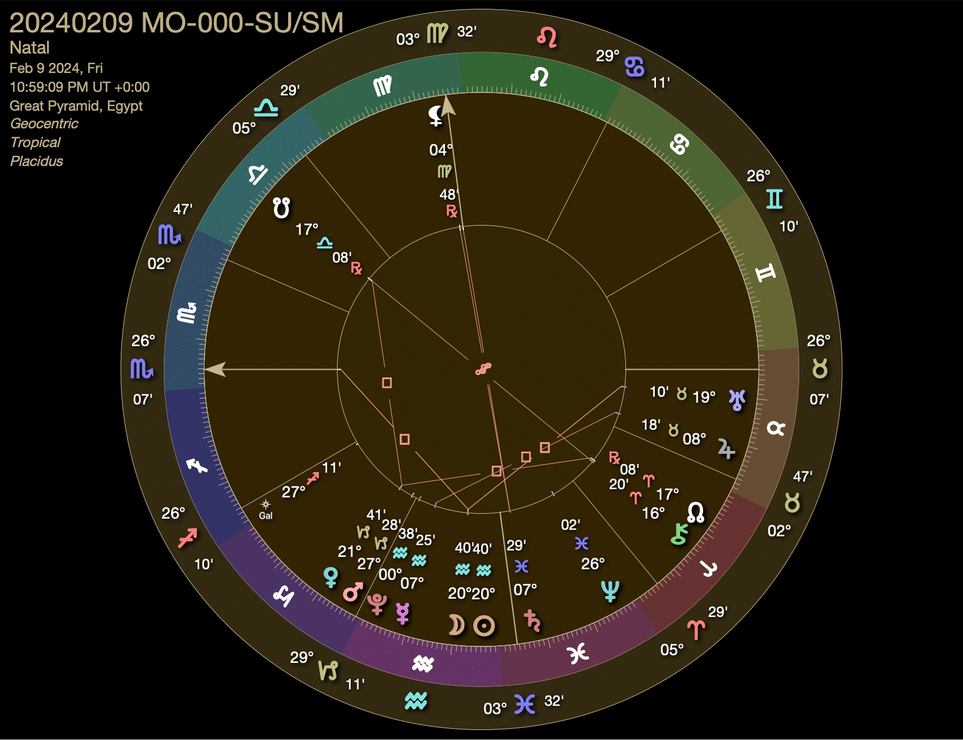Click the Libra sign in the teal band
Image resolution: width=963 pixels, height=740 pixels.
point(258,174)
